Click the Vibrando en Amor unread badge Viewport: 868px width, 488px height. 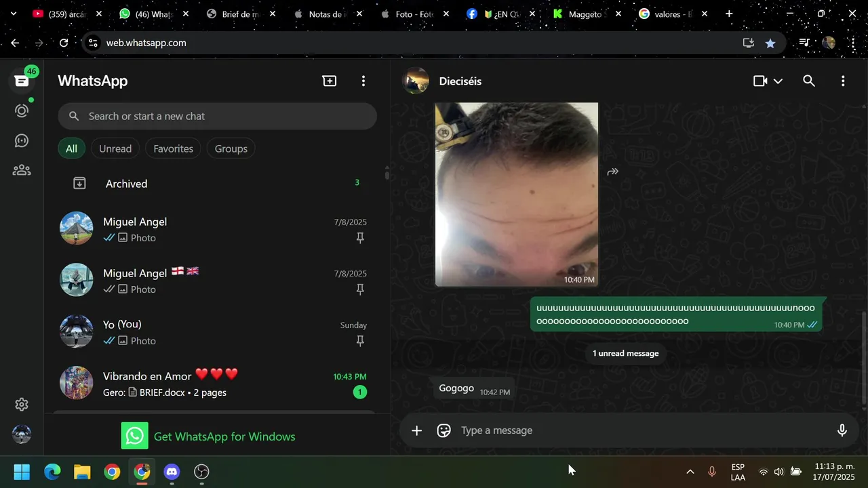coord(360,392)
